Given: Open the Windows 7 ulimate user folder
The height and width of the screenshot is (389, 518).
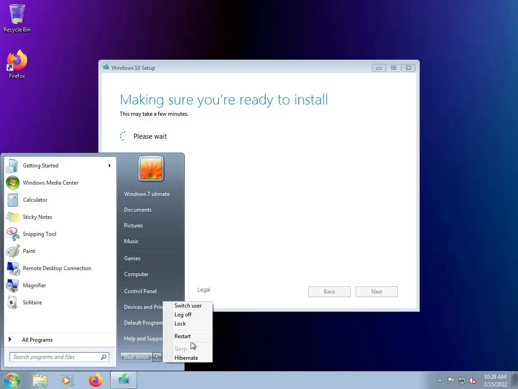Looking at the screenshot, I should 147,194.
